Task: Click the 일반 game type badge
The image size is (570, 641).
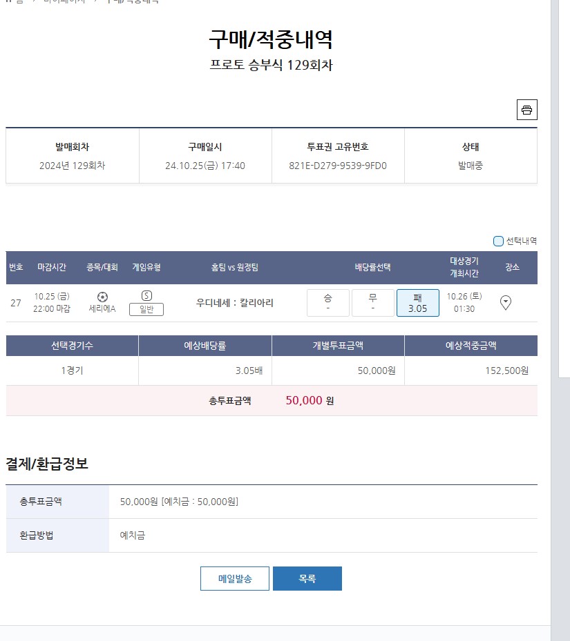Action: (146, 309)
